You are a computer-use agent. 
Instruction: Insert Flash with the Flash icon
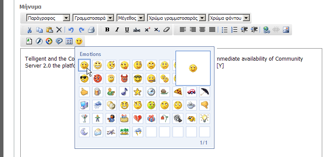tap(39, 41)
